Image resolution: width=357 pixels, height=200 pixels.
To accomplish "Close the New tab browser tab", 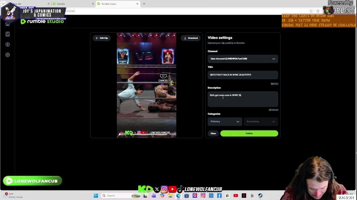I will 48,4.
